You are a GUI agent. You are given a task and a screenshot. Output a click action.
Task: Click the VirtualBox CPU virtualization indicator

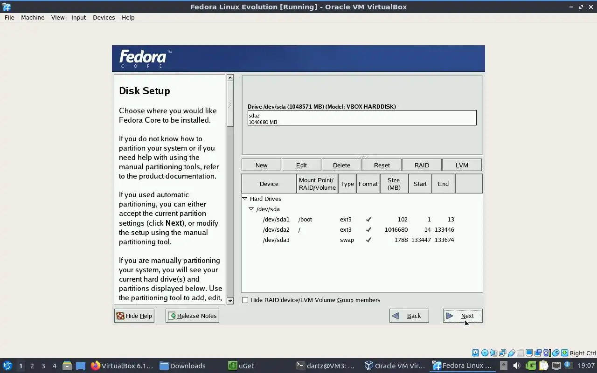[x=547, y=353]
